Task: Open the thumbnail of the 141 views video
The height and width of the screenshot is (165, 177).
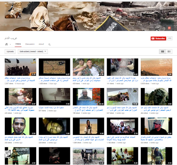Action: (123, 67)
